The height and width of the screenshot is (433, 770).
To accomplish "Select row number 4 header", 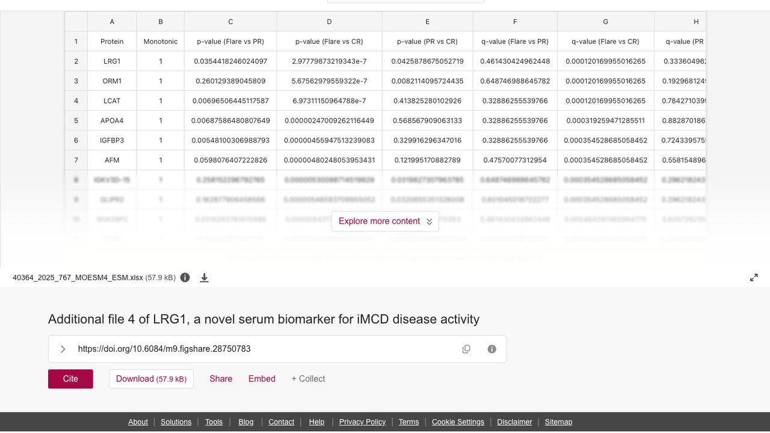I will 76,101.
